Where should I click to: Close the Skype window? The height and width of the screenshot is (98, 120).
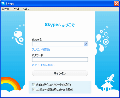pos(116,4)
